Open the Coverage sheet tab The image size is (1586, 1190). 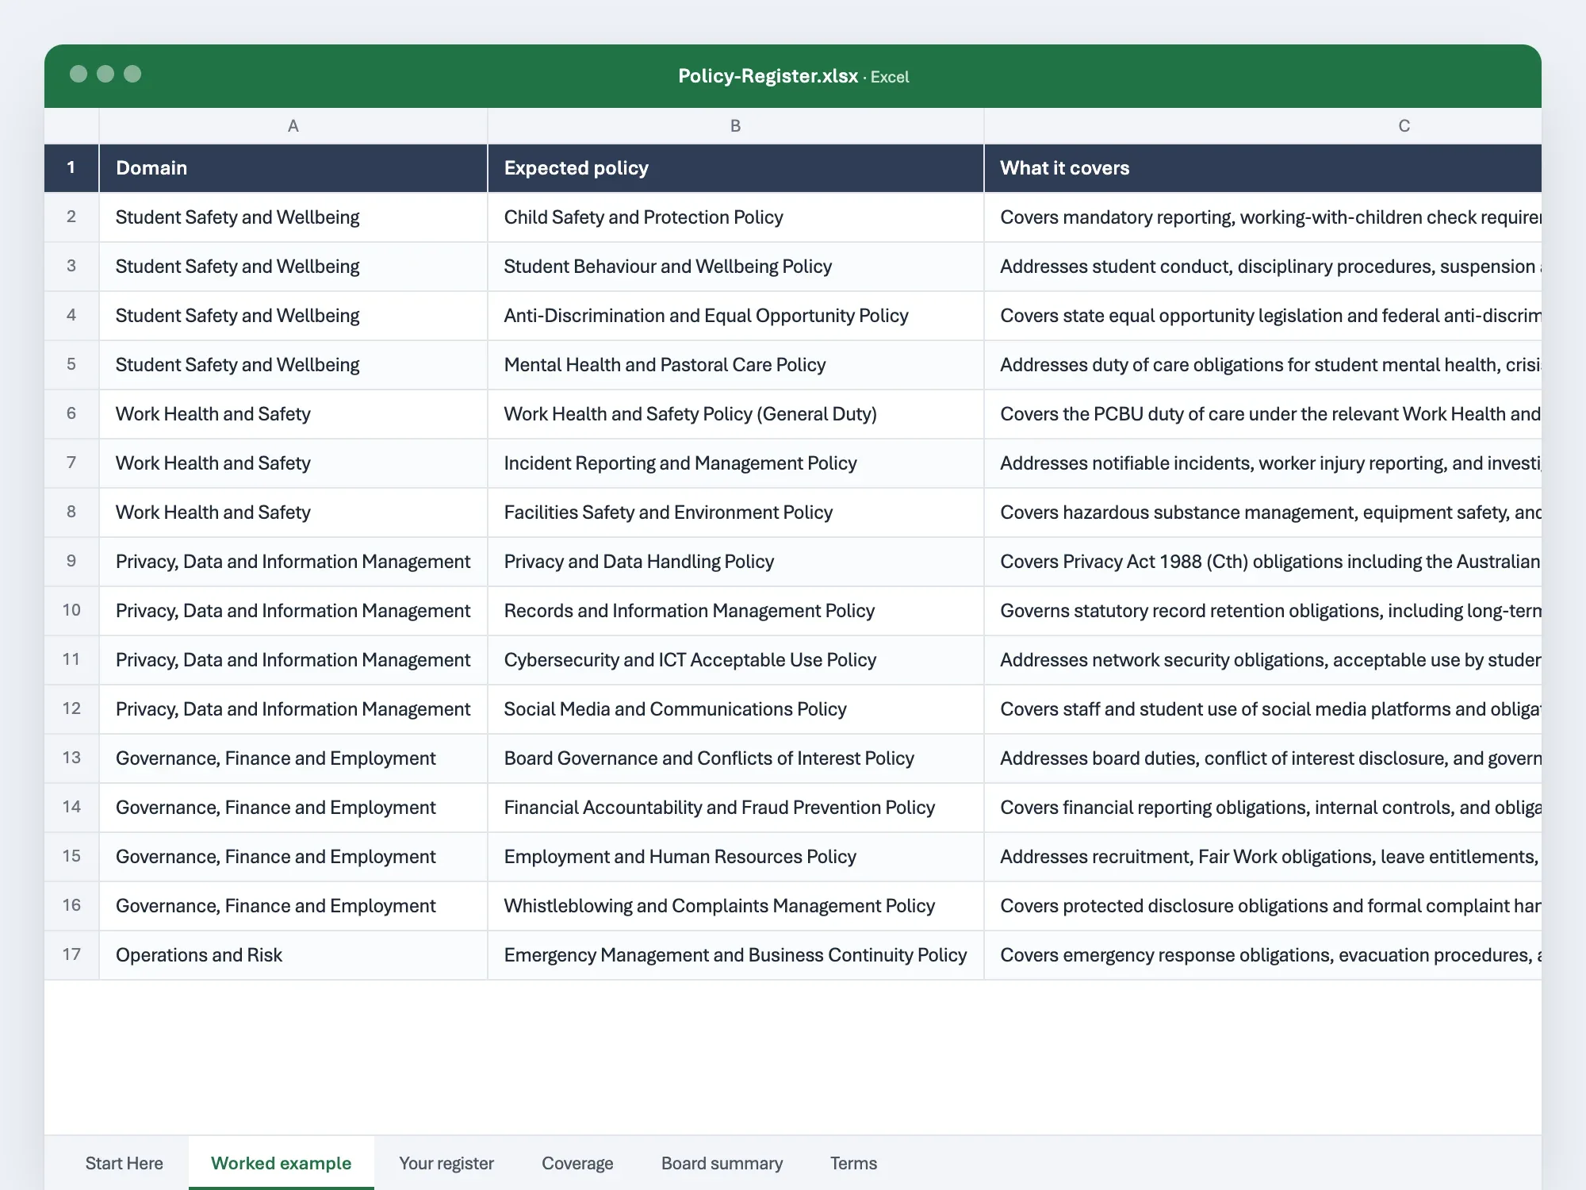click(x=577, y=1163)
